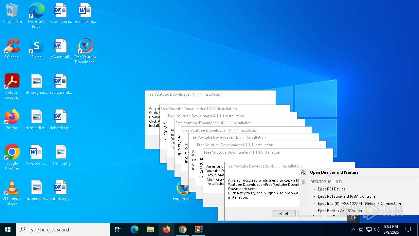Open the Recycle Bin desktop icon
The image size is (419, 236).
pyautogui.click(x=12, y=14)
